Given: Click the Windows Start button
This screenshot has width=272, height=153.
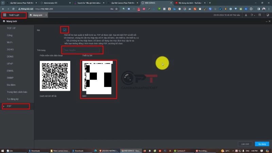Looking at the screenshot, I should 3,150.
